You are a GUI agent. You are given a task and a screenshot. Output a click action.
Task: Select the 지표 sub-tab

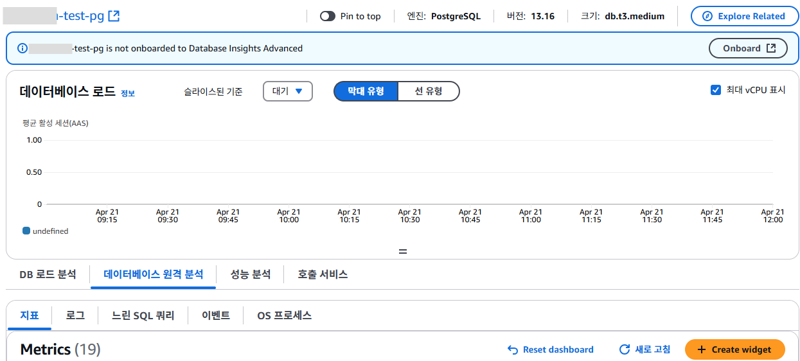(30, 315)
